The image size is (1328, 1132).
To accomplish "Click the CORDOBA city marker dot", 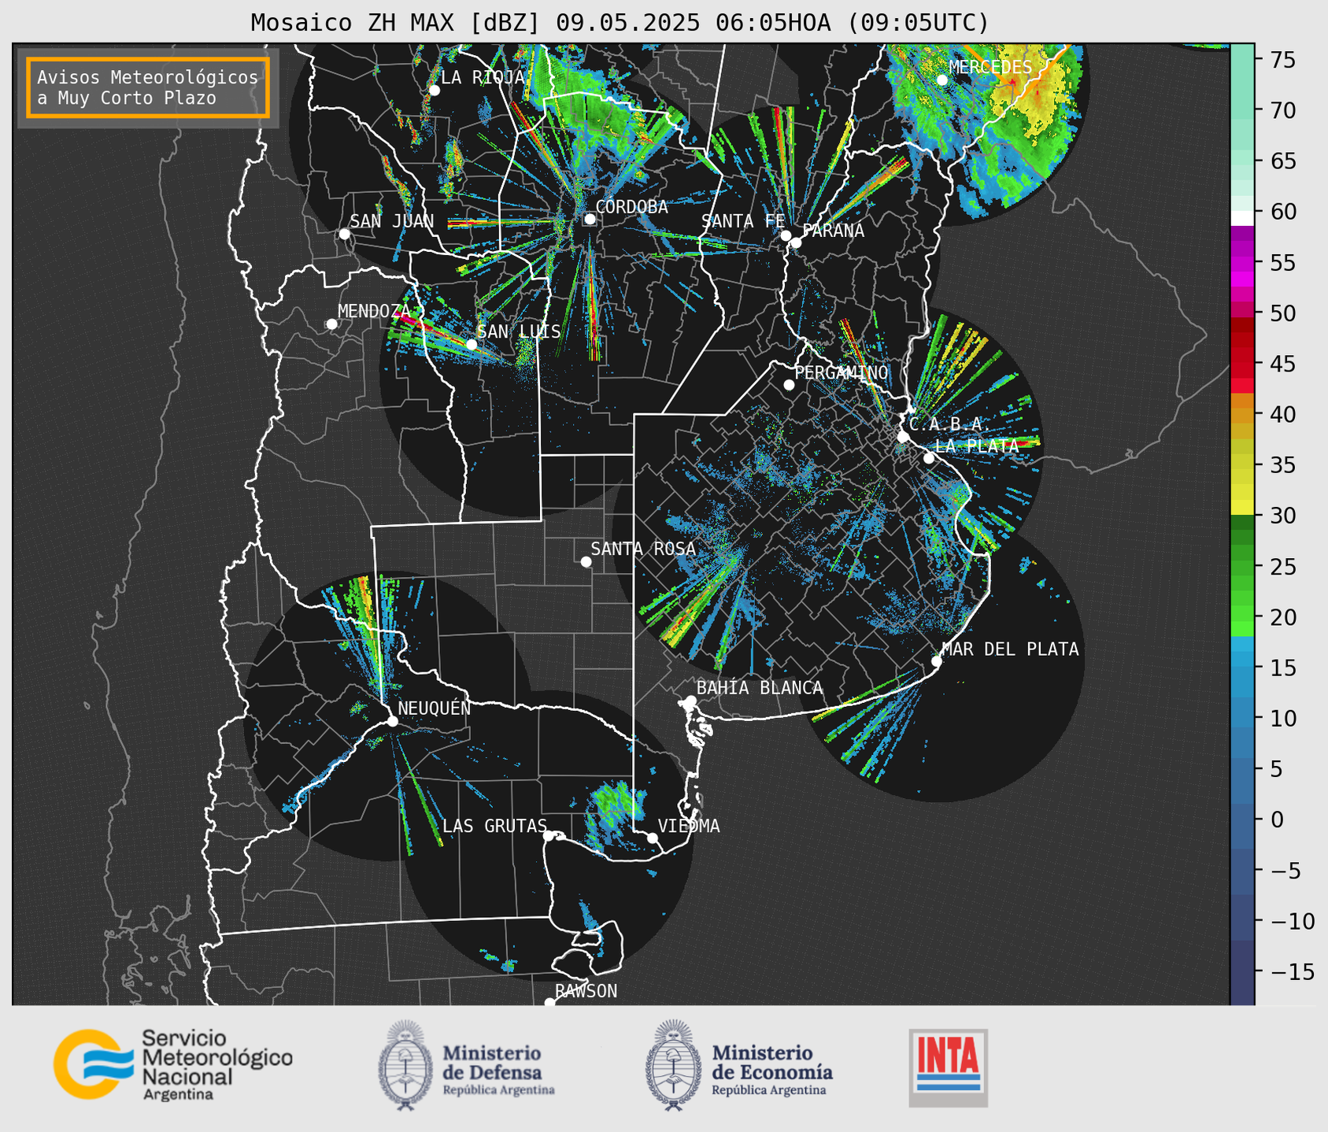I will [590, 219].
